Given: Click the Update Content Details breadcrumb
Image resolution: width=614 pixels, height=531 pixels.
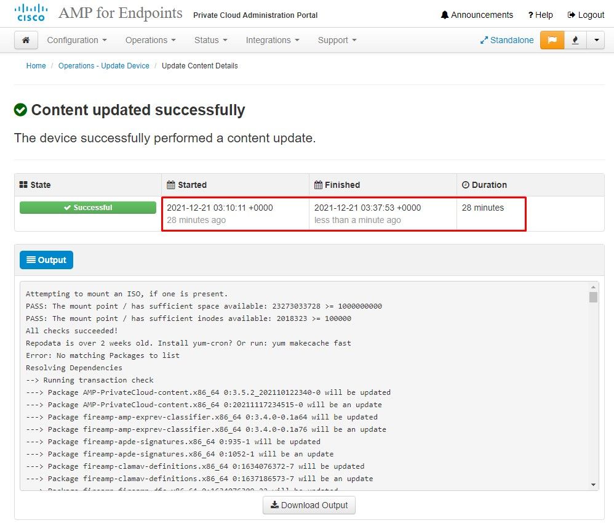Looking at the screenshot, I should pos(200,66).
